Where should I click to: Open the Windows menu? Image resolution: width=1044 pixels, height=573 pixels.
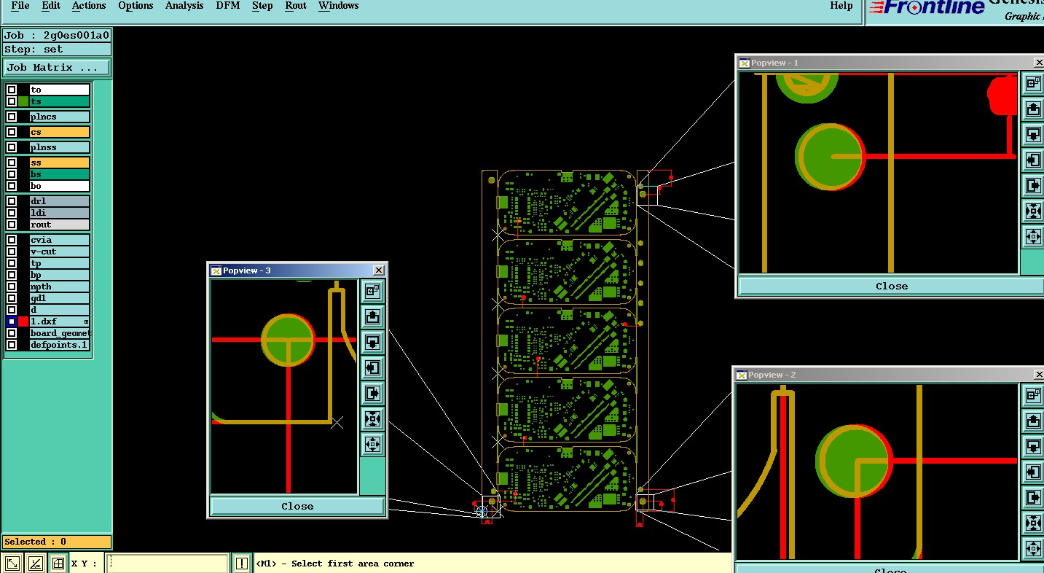[339, 6]
